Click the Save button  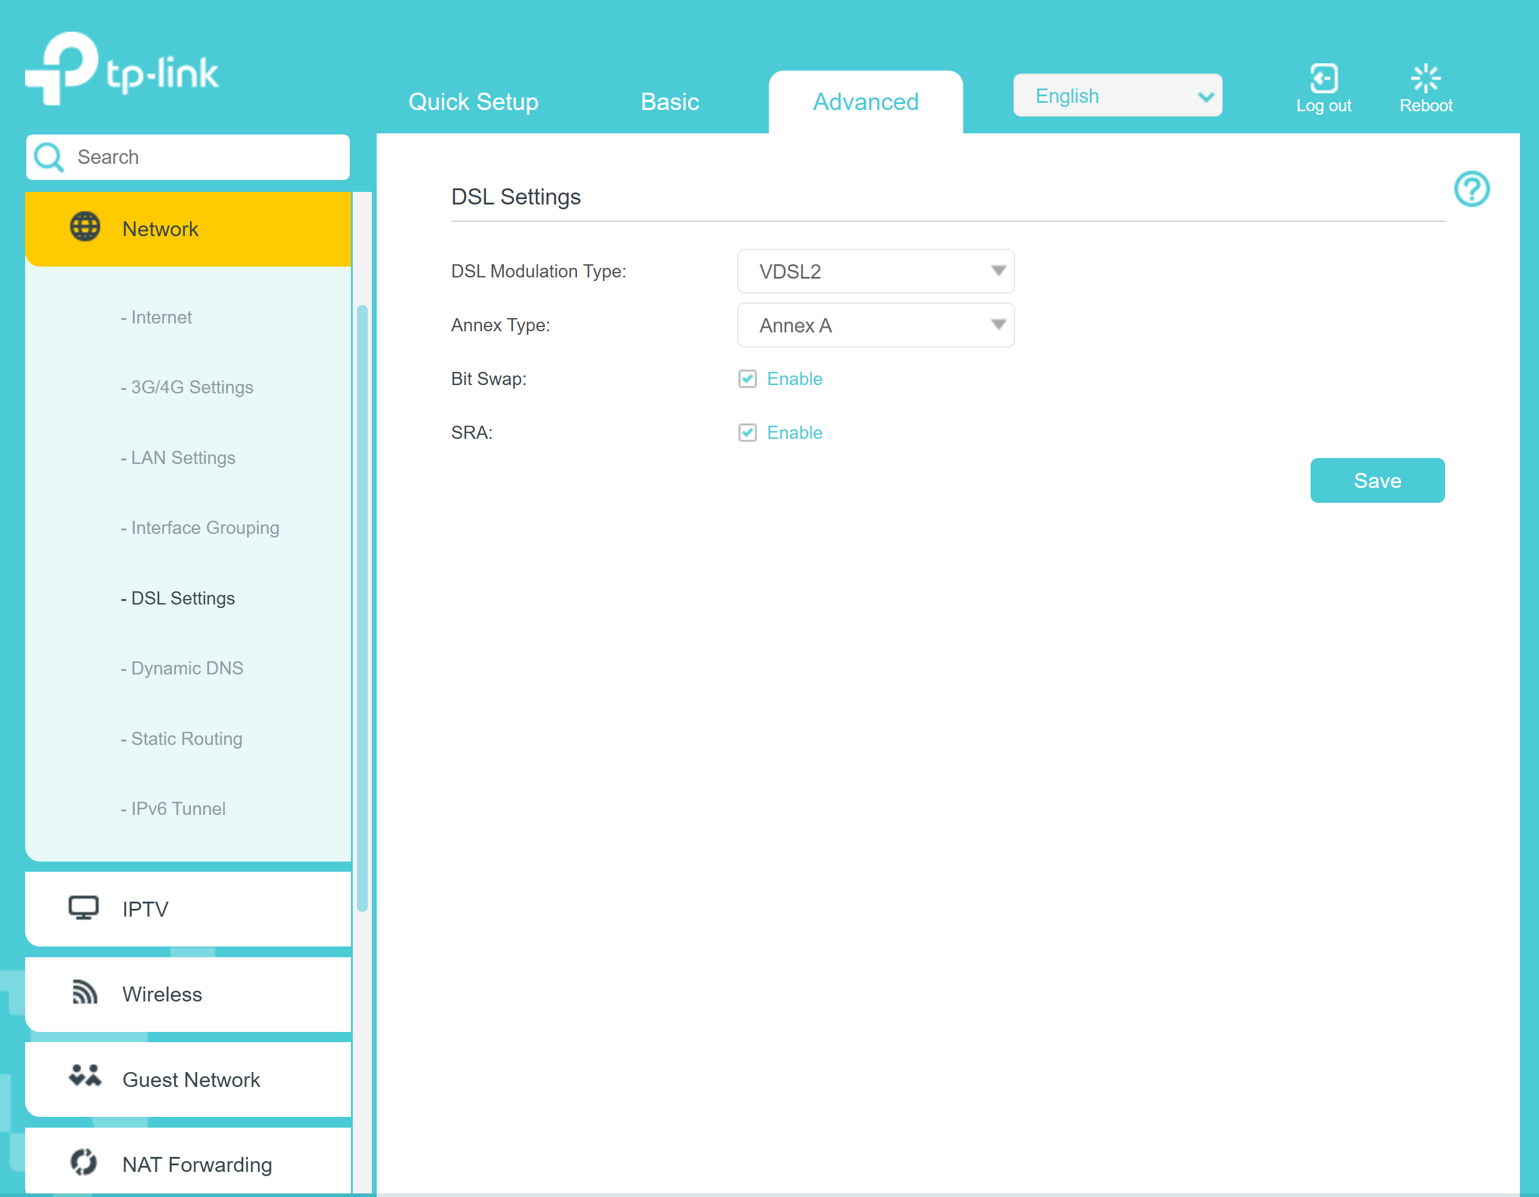1376,481
